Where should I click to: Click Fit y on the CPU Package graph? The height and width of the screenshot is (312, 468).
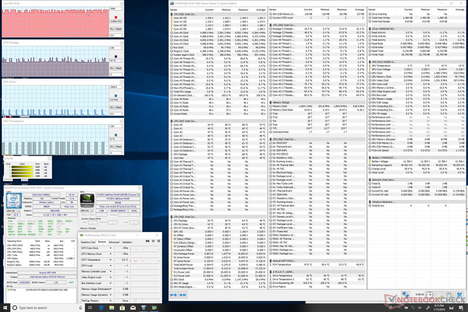click(x=112, y=68)
